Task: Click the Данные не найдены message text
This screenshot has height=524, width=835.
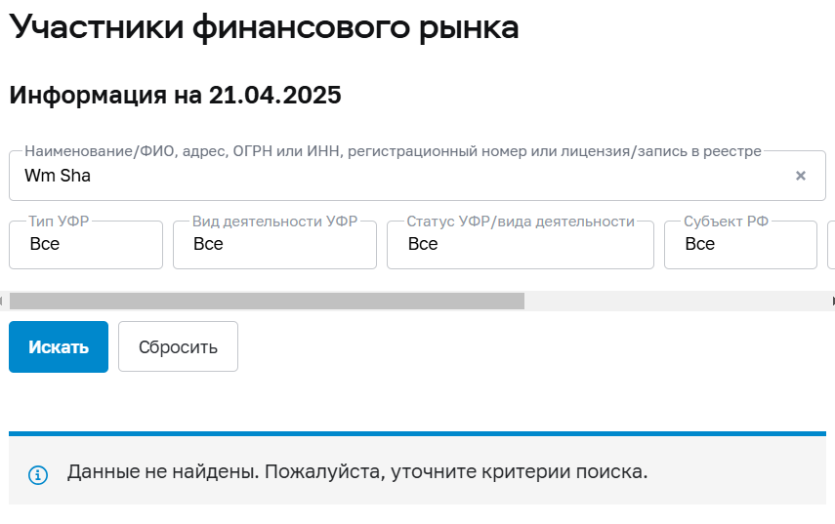Action: pos(357,472)
